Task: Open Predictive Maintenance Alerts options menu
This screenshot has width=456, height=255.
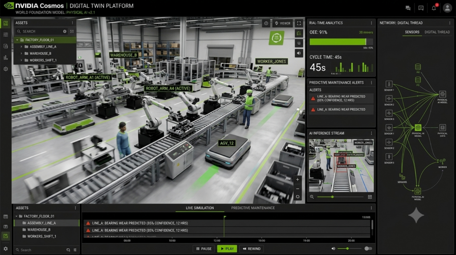Action: pyautogui.click(x=371, y=82)
